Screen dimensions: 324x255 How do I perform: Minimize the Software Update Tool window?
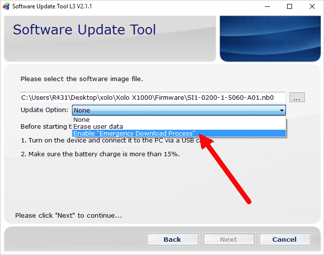tap(267, 7)
